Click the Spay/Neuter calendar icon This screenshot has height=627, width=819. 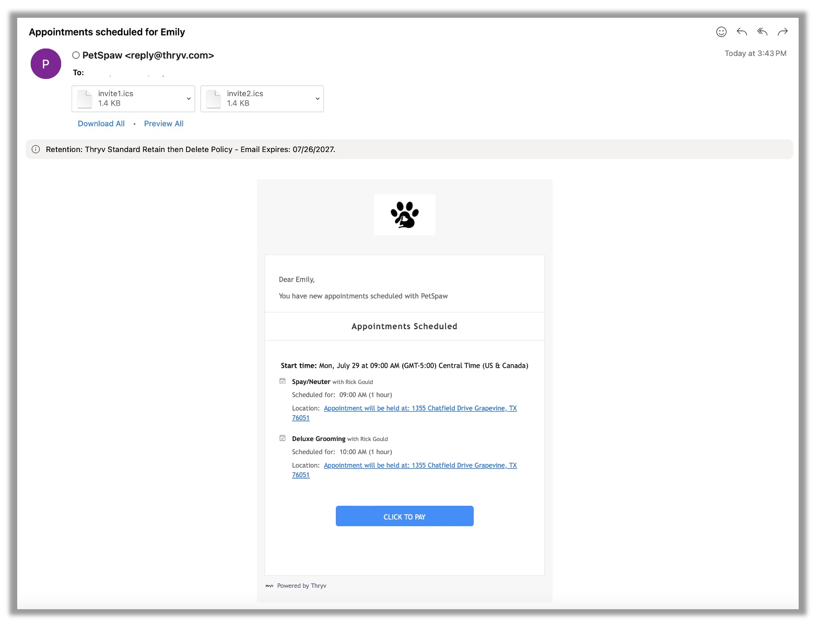pyautogui.click(x=283, y=381)
